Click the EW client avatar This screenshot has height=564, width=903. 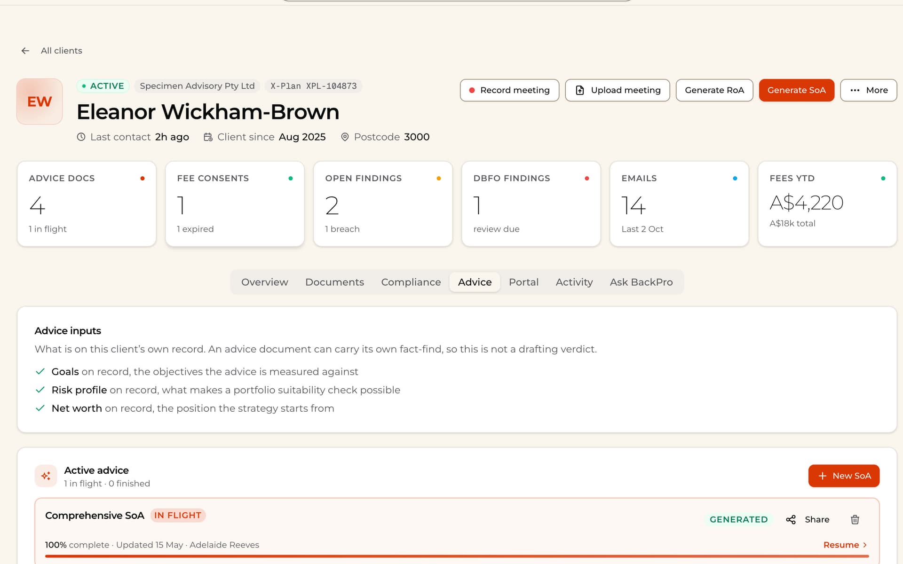click(x=40, y=102)
